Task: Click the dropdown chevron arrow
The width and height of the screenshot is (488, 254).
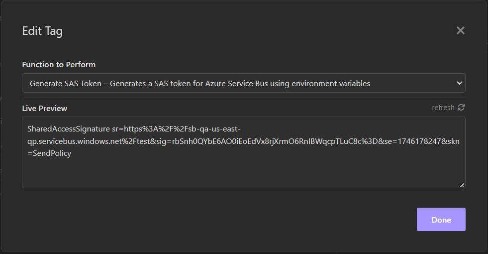Action: click(459, 83)
